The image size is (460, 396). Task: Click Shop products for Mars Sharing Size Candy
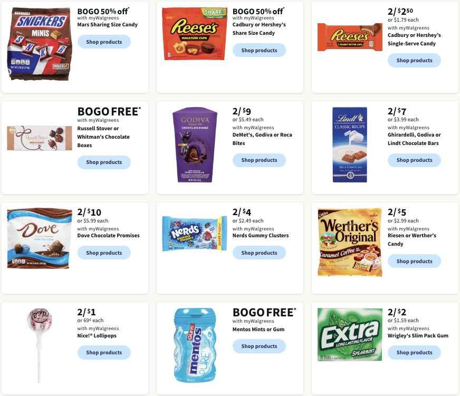104,42
